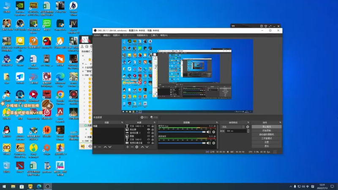Toggle lock on 文本 (GDI+) 2 source
The height and width of the screenshot is (190, 338).
tap(153, 126)
